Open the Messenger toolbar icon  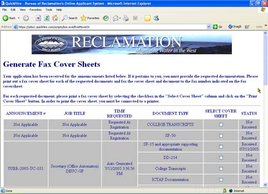pos(156,18)
